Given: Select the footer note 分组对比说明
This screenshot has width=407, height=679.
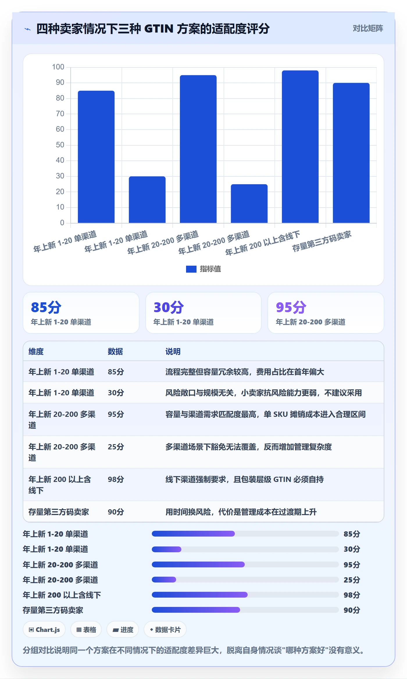Looking at the screenshot, I should click(194, 650).
